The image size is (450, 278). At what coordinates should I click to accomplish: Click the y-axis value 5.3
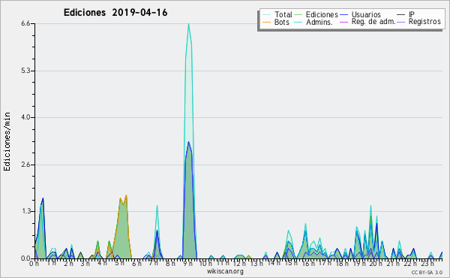pyautogui.click(x=25, y=71)
